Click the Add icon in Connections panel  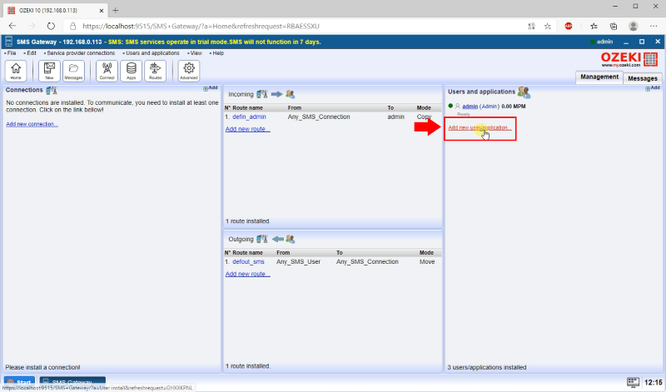click(211, 88)
